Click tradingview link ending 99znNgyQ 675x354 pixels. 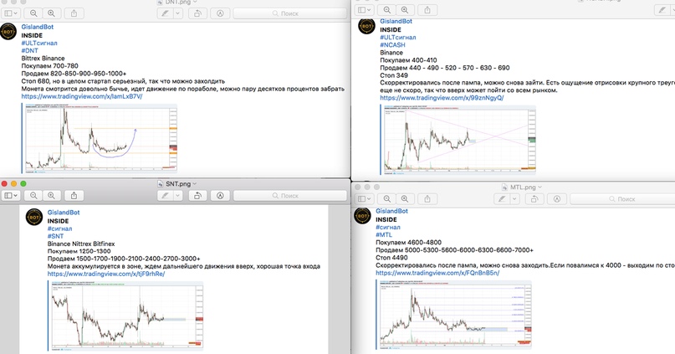pyautogui.click(x=442, y=98)
